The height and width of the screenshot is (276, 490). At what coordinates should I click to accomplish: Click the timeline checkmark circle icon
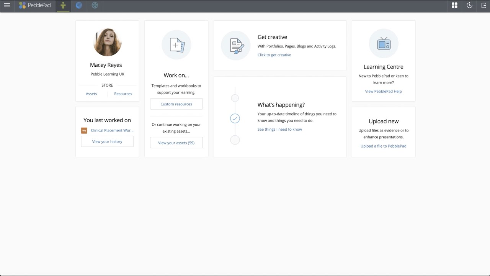(x=235, y=118)
